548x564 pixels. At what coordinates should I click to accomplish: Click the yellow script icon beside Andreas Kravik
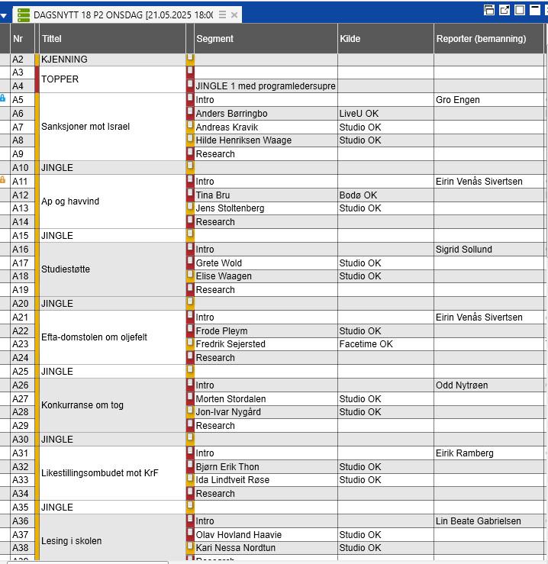pyautogui.click(x=190, y=126)
